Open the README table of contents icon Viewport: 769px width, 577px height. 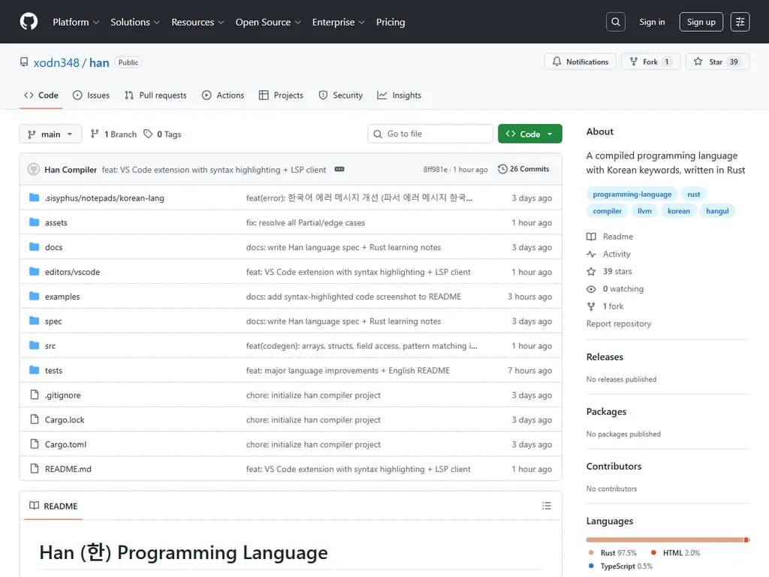point(547,506)
